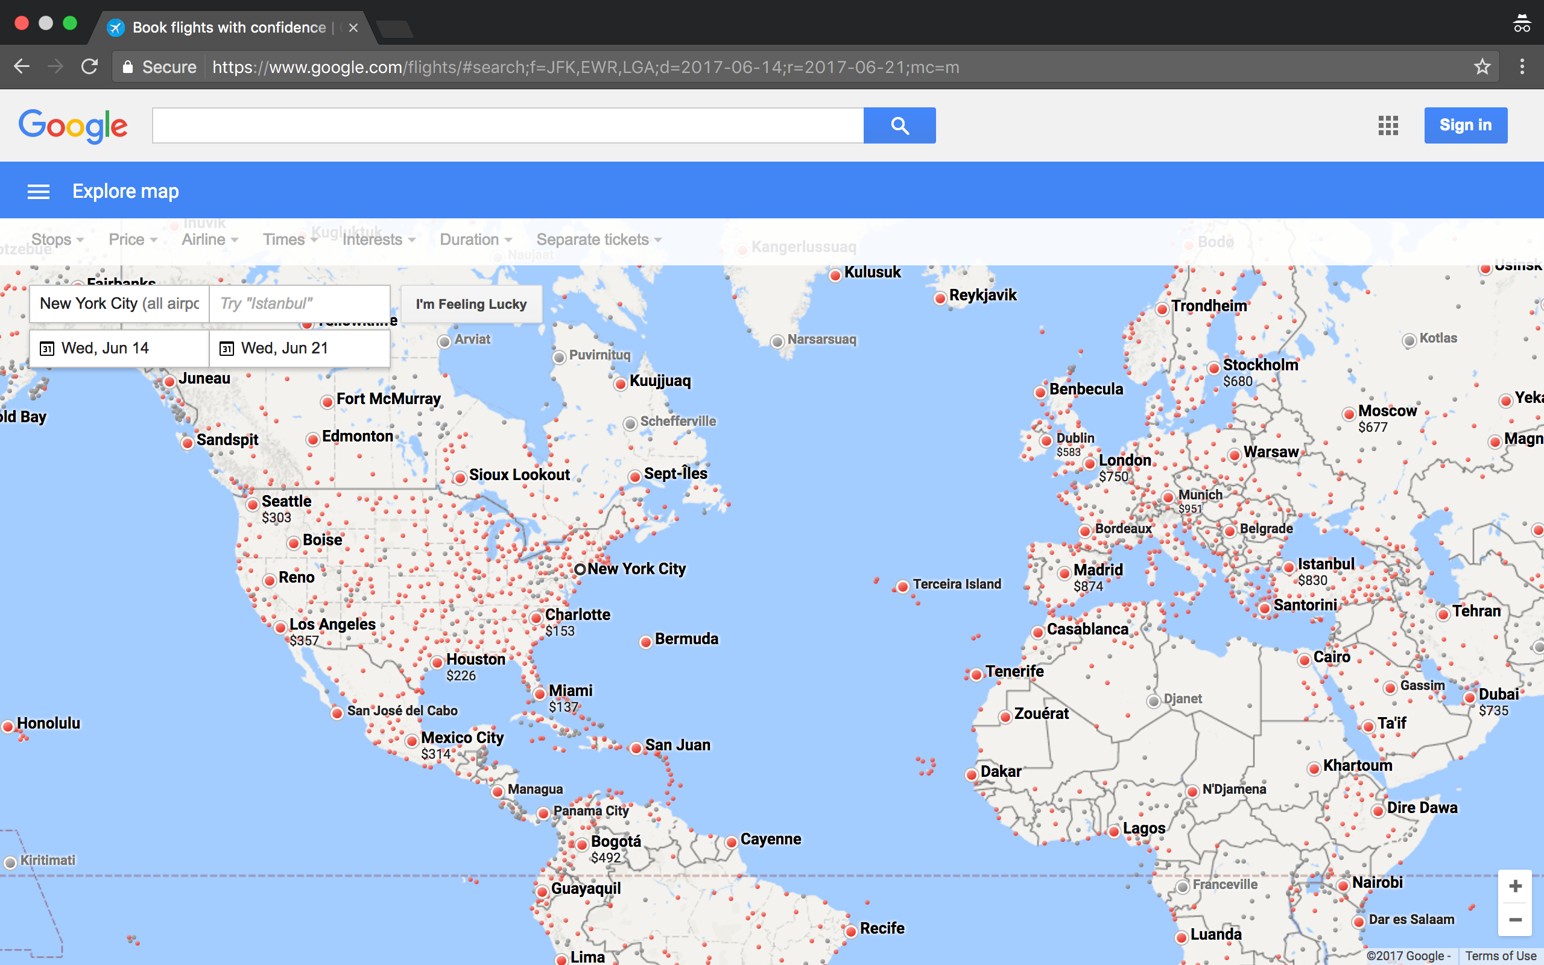Click the Dublin $583 label
This screenshot has width=1544, height=965.
1075,445
